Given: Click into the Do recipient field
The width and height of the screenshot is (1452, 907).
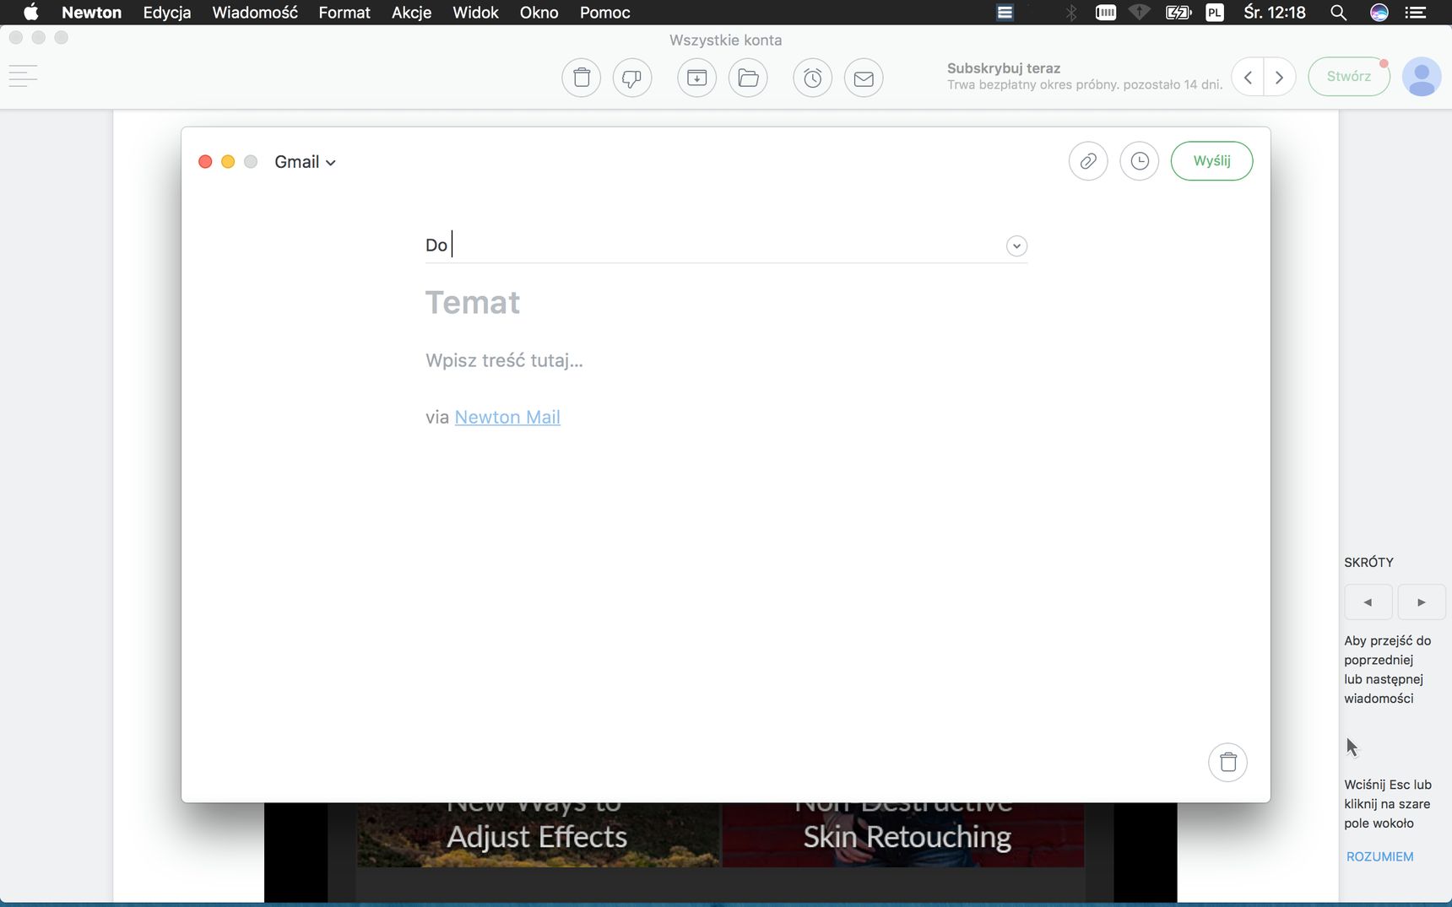Looking at the screenshot, I should tap(726, 246).
